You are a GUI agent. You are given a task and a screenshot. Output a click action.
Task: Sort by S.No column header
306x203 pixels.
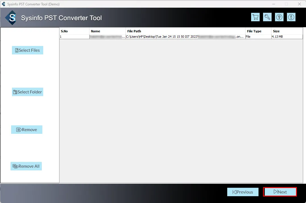(x=74, y=31)
